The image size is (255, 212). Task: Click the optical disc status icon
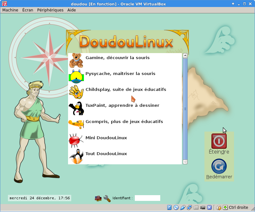tap(176, 208)
